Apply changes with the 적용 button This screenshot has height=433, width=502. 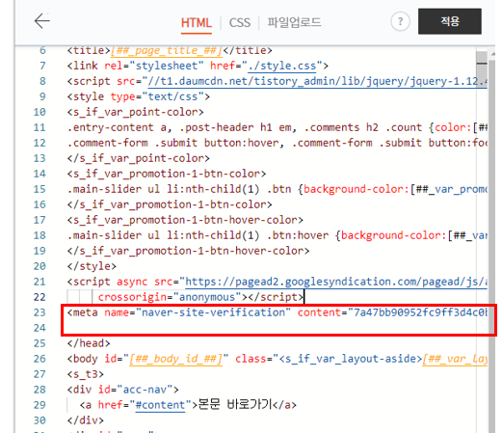(x=450, y=21)
